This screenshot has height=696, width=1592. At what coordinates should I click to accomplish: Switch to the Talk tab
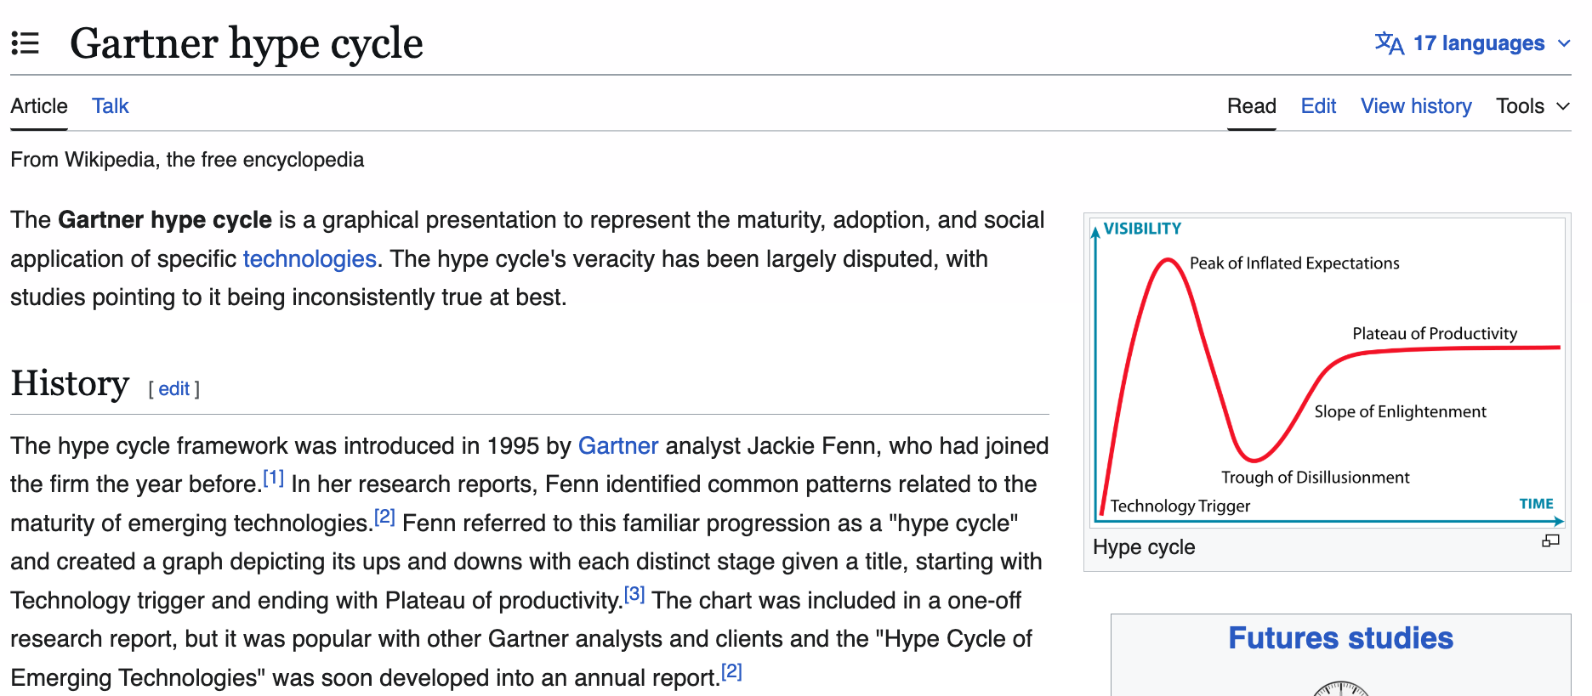click(x=110, y=106)
